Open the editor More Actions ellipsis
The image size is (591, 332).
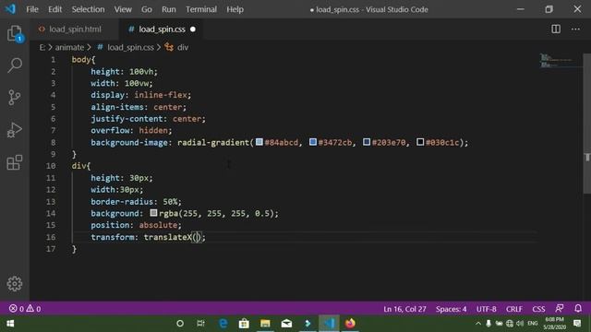tap(575, 29)
